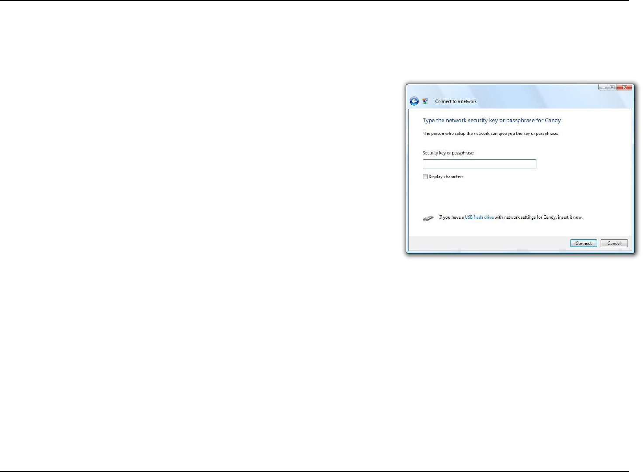Enable the Display characters checkbox
This screenshot has height=472, width=643.
click(x=425, y=177)
